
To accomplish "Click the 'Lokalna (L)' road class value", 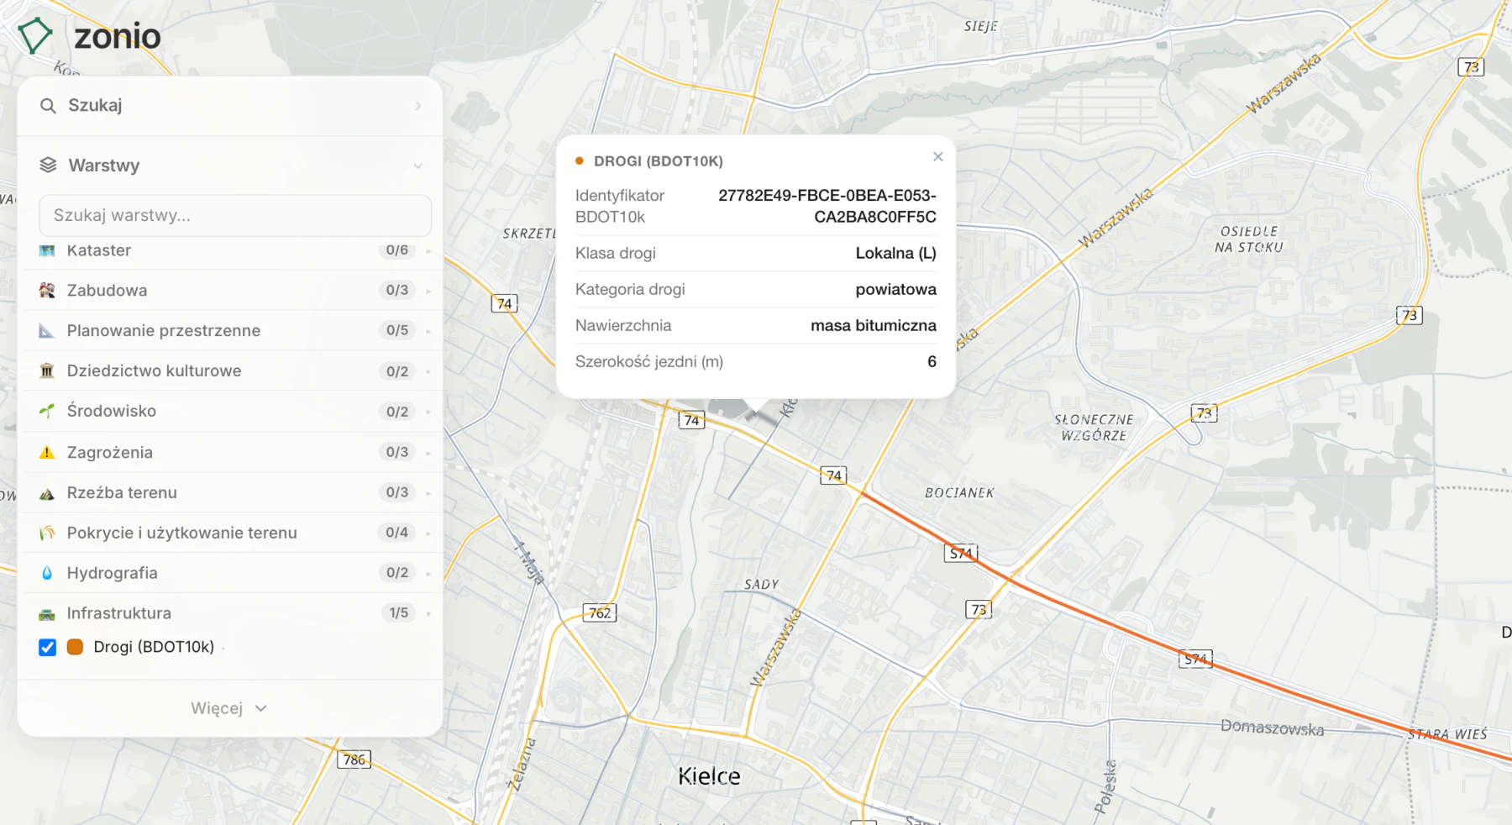I will point(895,254).
